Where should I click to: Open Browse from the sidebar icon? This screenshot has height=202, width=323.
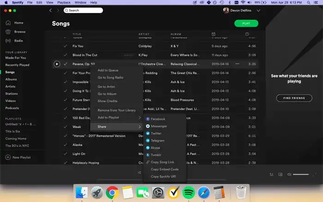tap(8, 32)
